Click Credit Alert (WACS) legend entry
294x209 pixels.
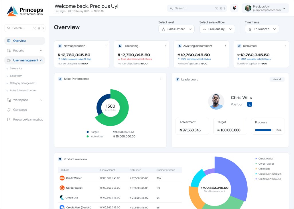point(269,179)
